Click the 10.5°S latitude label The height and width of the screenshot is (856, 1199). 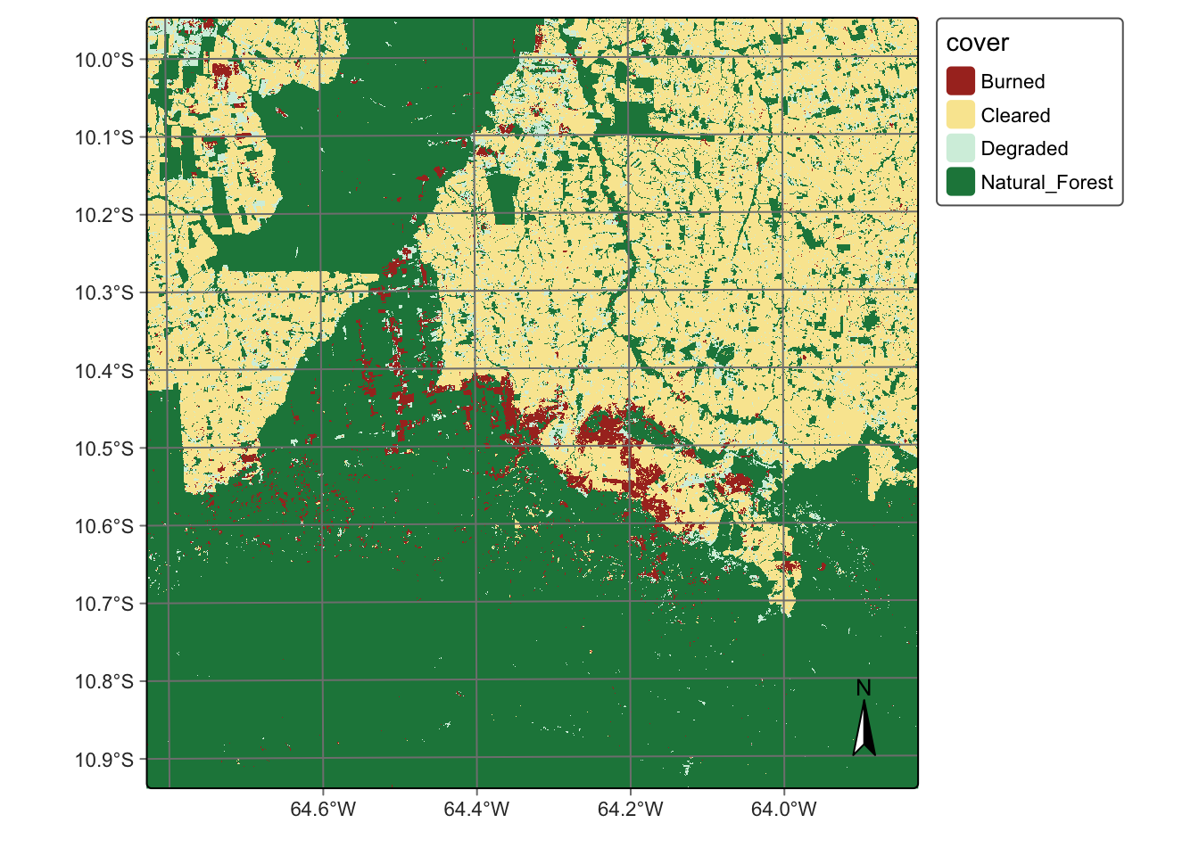coord(104,449)
